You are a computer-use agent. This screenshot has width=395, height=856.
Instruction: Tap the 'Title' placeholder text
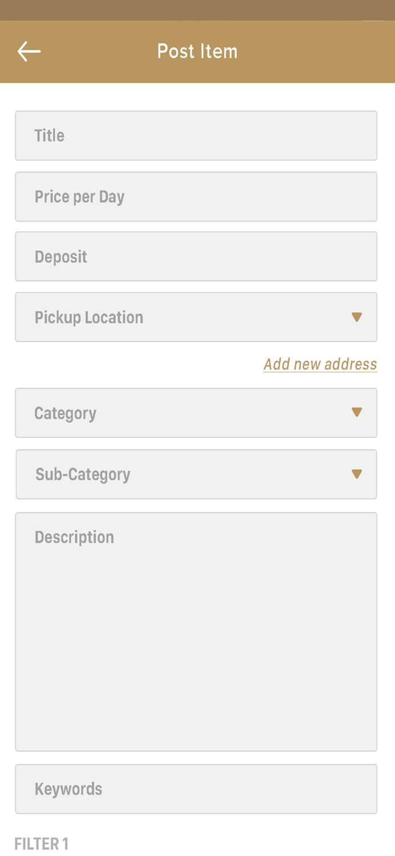(x=50, y=136)
